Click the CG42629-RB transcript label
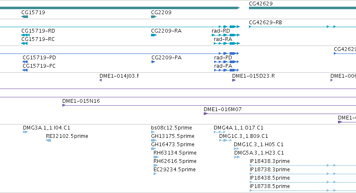 click(x=265, y=23)
